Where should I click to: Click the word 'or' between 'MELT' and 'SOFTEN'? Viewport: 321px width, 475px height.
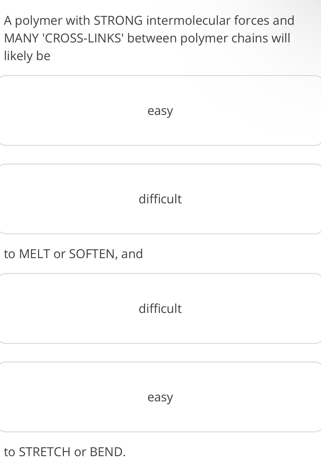(59, 254)
